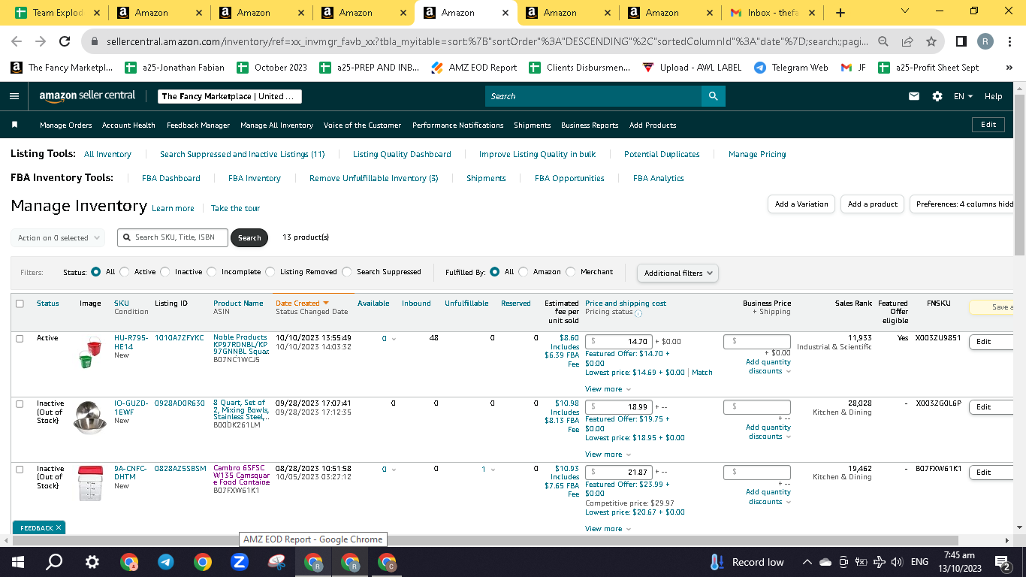Click the Add a Variation button

click(x=801, y=204)
